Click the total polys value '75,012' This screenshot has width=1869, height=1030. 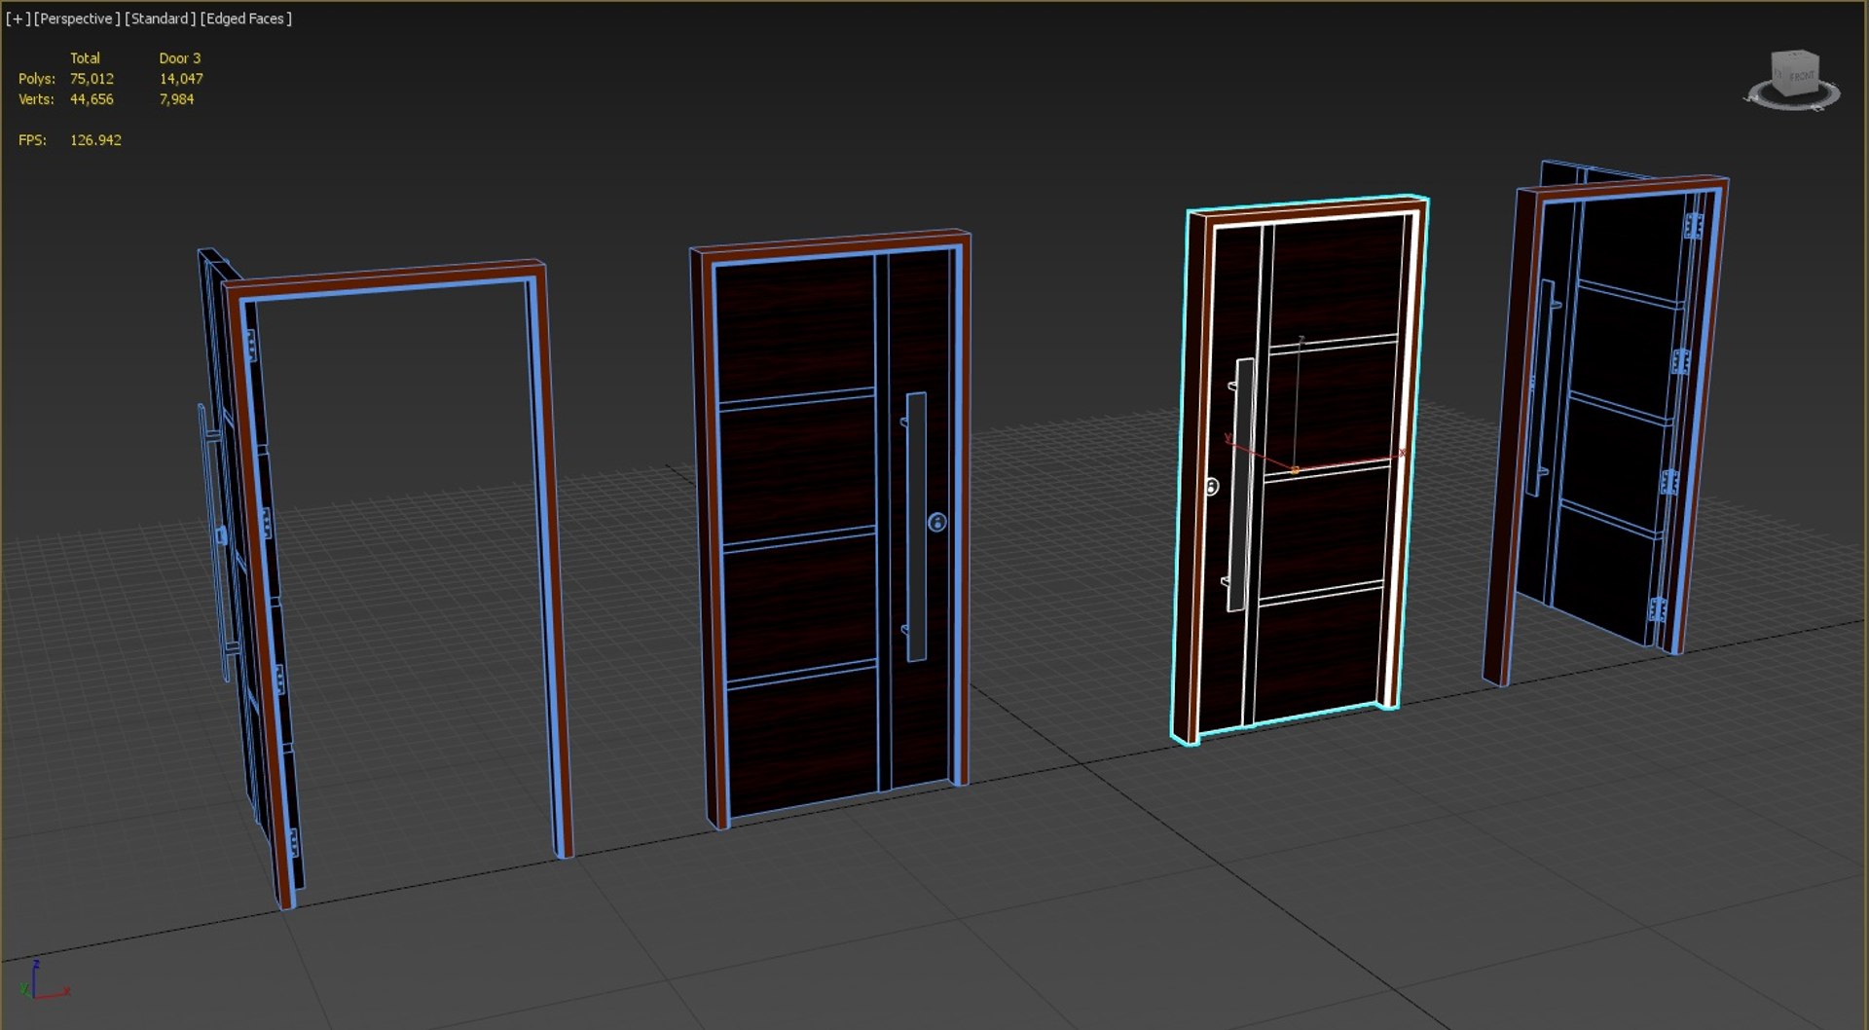[x=92, y=79]
